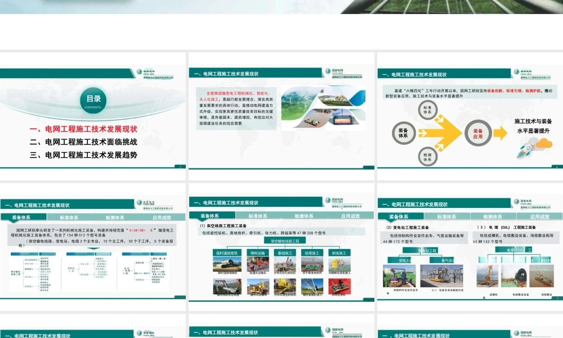Click the orange cloud graphic beside the rocket
Screen dimensions: 563x338
pos(544,142)
